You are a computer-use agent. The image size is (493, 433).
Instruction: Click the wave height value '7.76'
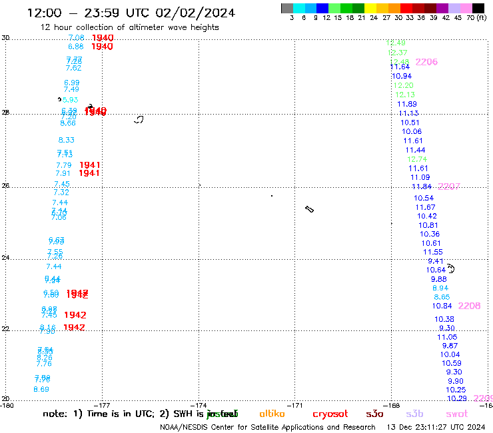[44, 364]
